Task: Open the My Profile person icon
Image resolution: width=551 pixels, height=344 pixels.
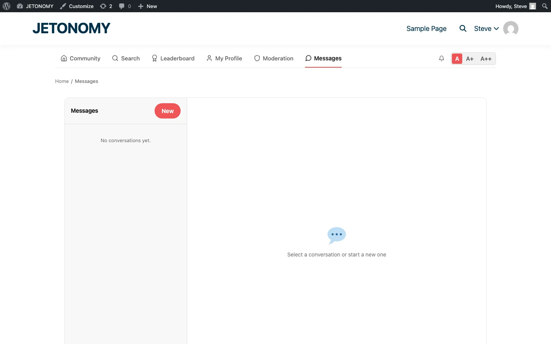Action: pos(209,58)
